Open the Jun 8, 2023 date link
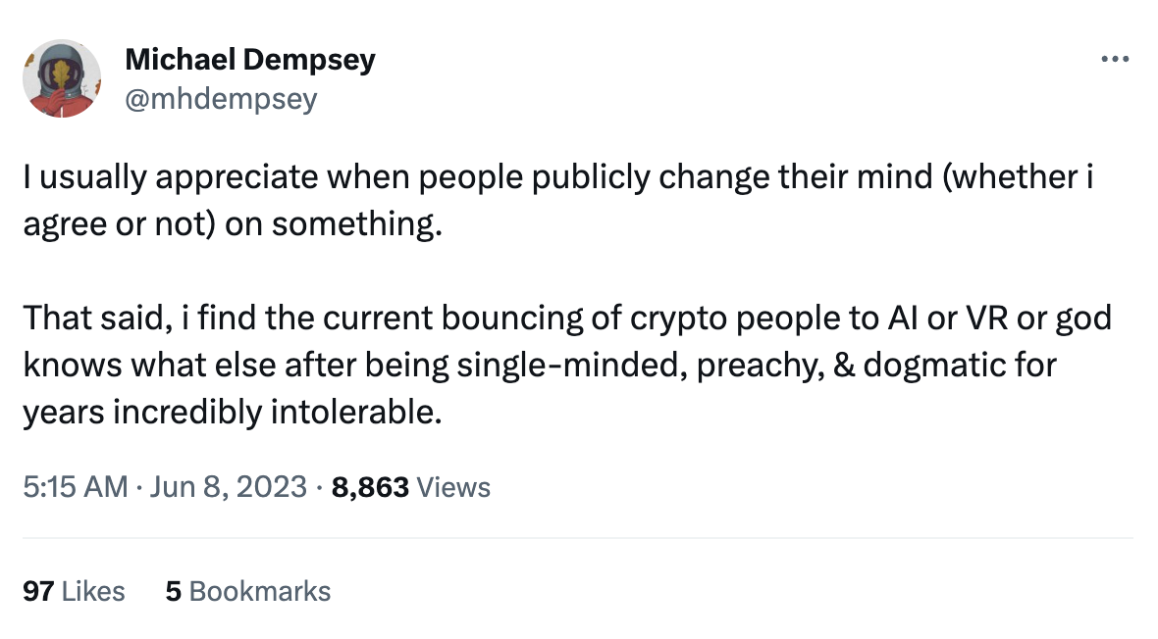The width and height of the screenshot is (1158, 639). pos(227,487)
